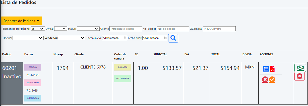This screenshot has width=308, height=106.
Task: Click the green DOC. SIGUIENTE tag
Action: point(122,78)
